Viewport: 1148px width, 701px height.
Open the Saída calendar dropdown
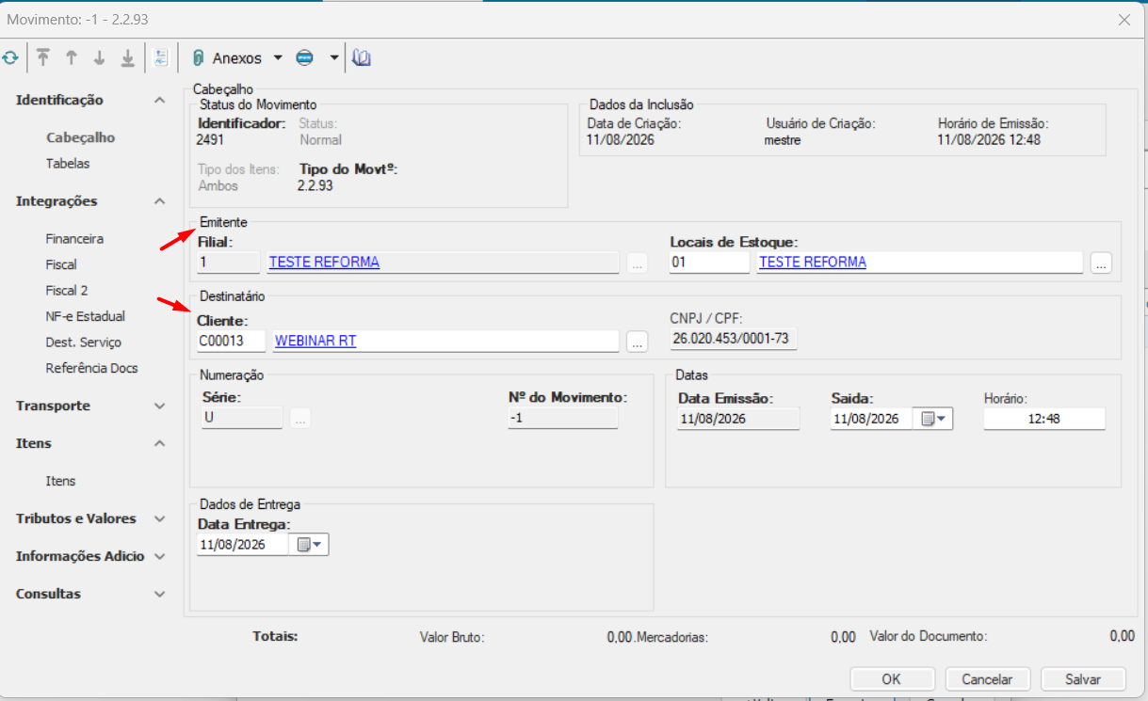[933, 419]
